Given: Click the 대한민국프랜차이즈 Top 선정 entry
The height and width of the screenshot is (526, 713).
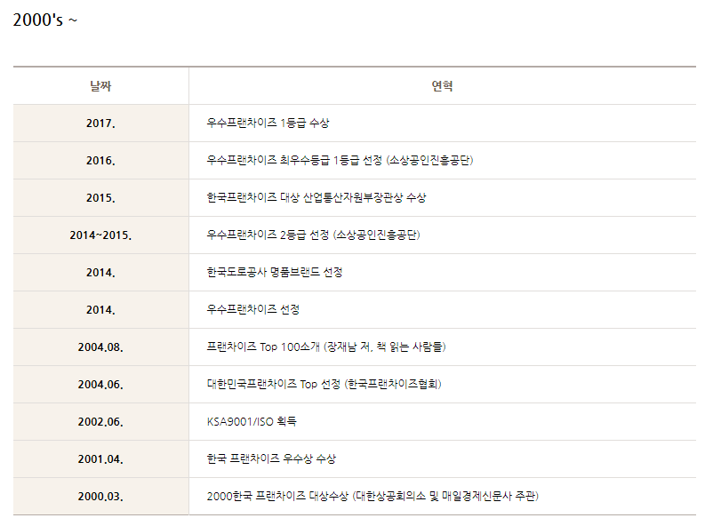Looking at the screenshot, I should (324, 385).
